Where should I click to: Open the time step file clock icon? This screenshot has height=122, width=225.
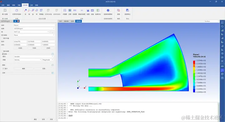17,10
